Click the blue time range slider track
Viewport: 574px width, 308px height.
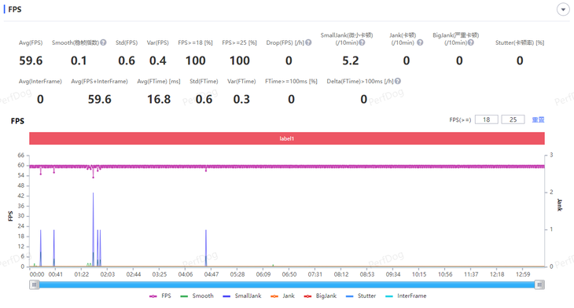point(287,284)
